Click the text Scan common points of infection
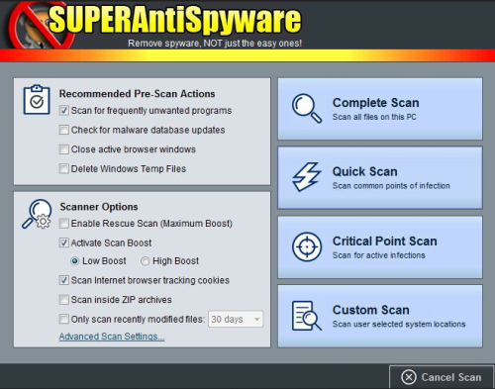Viewport: 495px width, 389px height. [x=391, y=186]
